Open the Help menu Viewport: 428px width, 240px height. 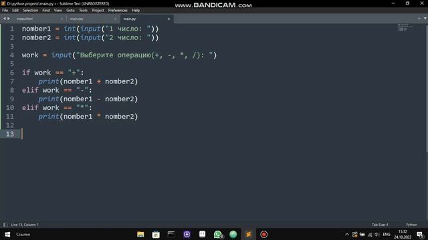(x=136, y=11)
